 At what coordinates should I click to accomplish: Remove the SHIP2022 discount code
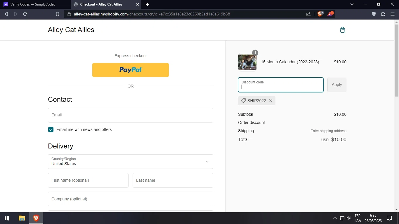(271, 101)
